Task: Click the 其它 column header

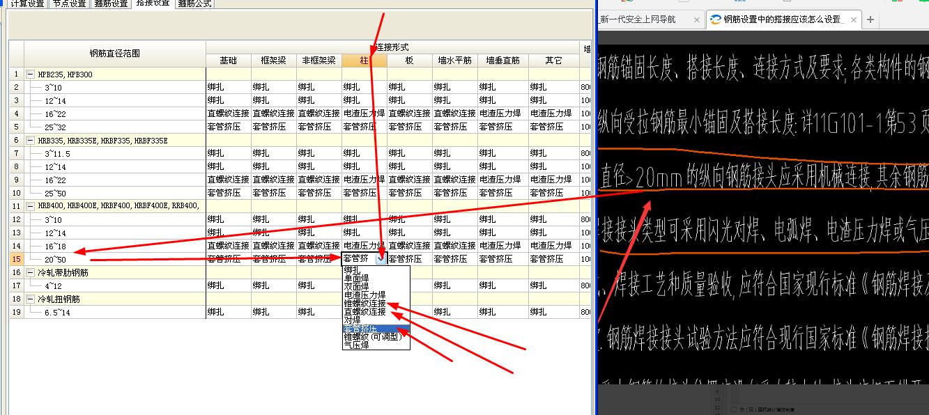Action: click(x=554, y=61)
